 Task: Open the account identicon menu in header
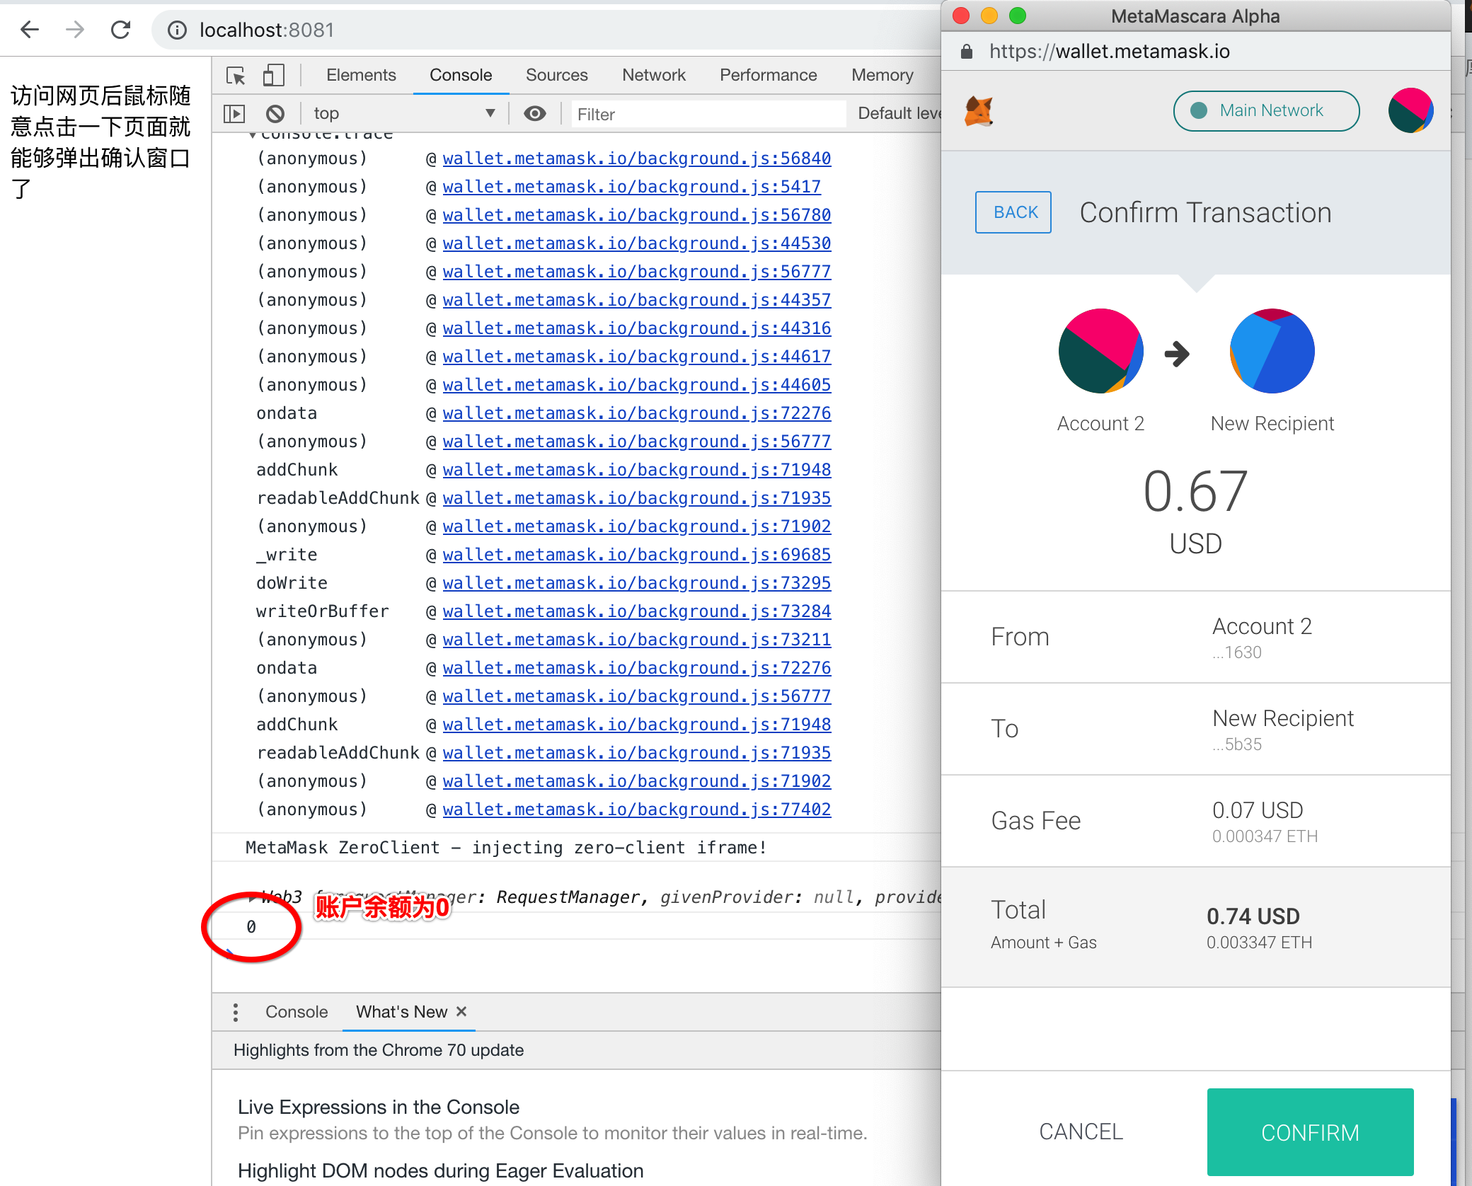[x=1410, y=111]
